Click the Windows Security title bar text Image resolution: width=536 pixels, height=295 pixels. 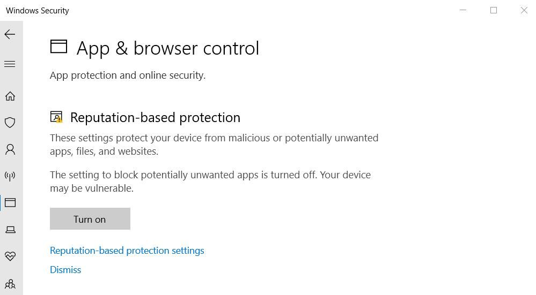(x=38, y=11)
